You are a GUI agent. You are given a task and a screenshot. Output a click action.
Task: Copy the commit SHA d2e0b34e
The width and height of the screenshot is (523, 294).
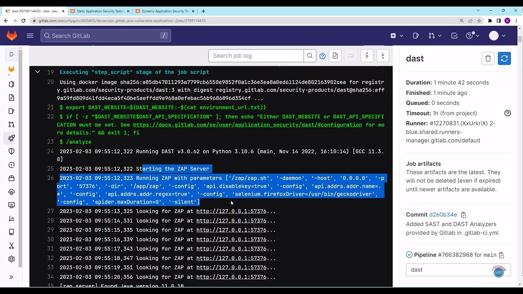463,215
